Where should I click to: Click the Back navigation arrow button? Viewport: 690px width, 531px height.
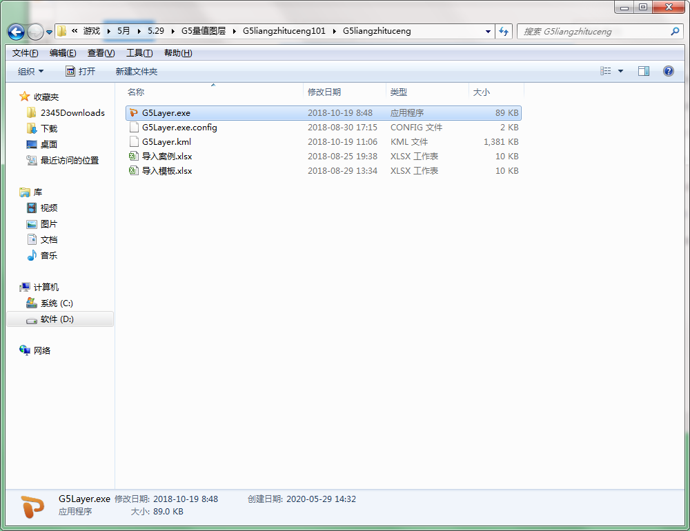(16, 32)
